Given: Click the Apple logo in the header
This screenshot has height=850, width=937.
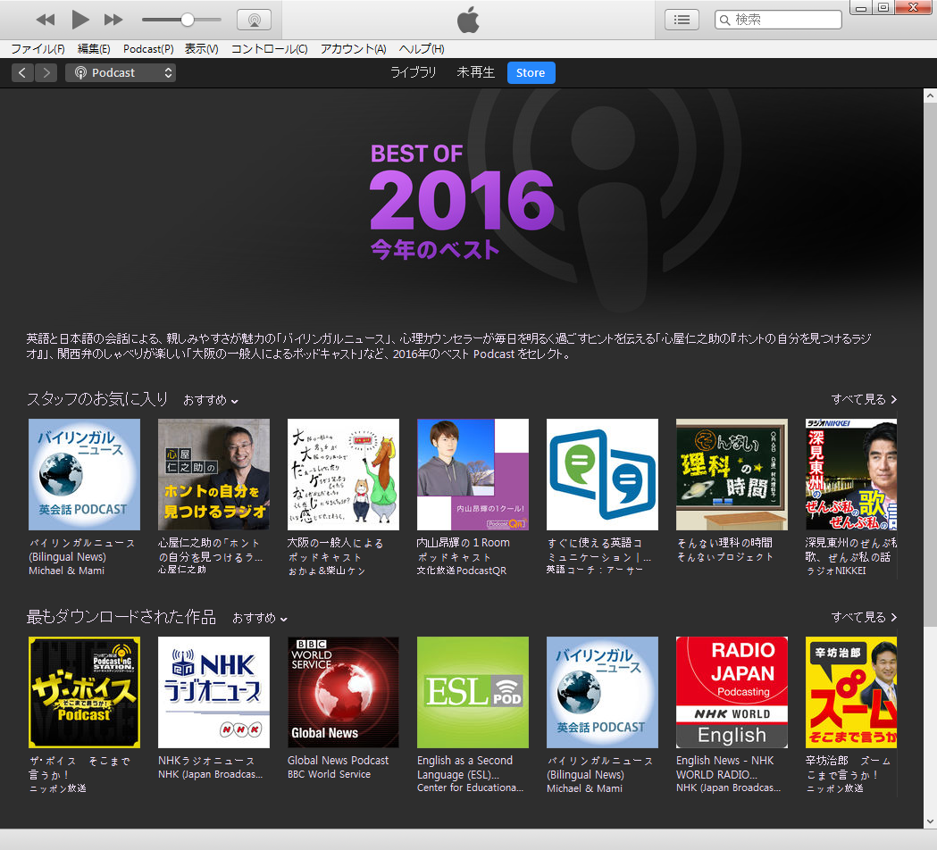Looking at the screenshot, I should click(x=468, y=20).
